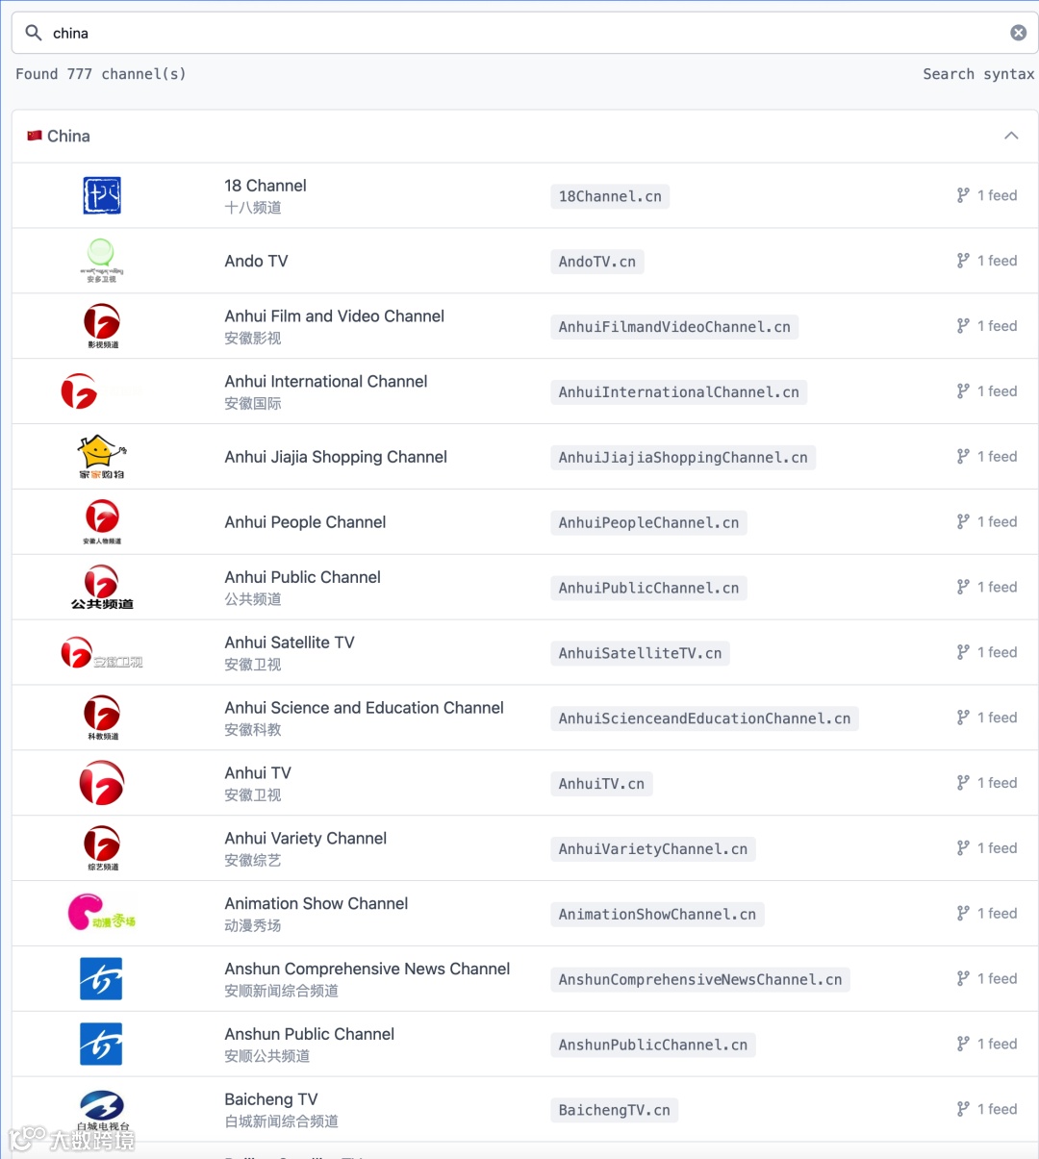The width and height of the screenshot is (1039, 1159).
Task: Click the AnshunComprehensiveNewsChannel.cn ID tag
Action: pyautogui.click(x=700, y=980)
